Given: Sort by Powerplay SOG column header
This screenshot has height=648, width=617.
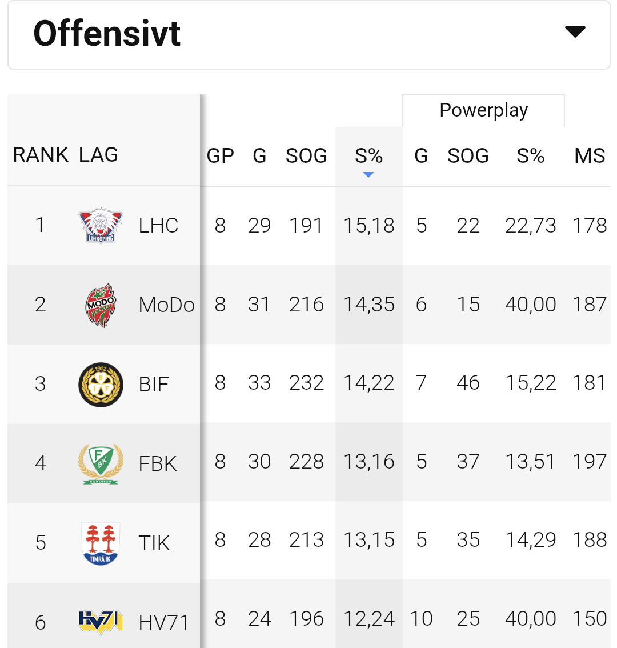Looking at the screenshot, I should coord(468,155).
